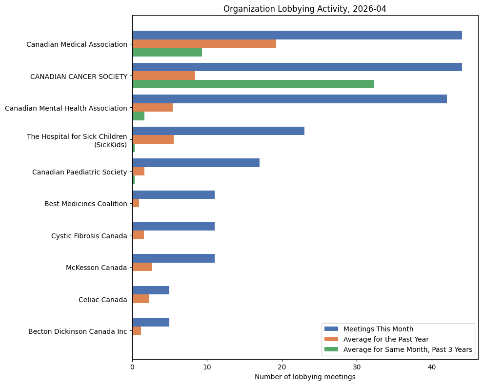Select the 'Canadian Paediatric Society' label
Image resolution: width=483 pixels, height=385 pixels.
pyautogui.click(x=80, y=172)
